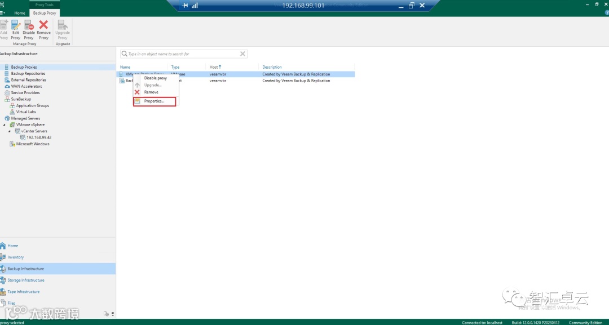Open the main application menu button
The image size is (609, 325).
[2, 13]
